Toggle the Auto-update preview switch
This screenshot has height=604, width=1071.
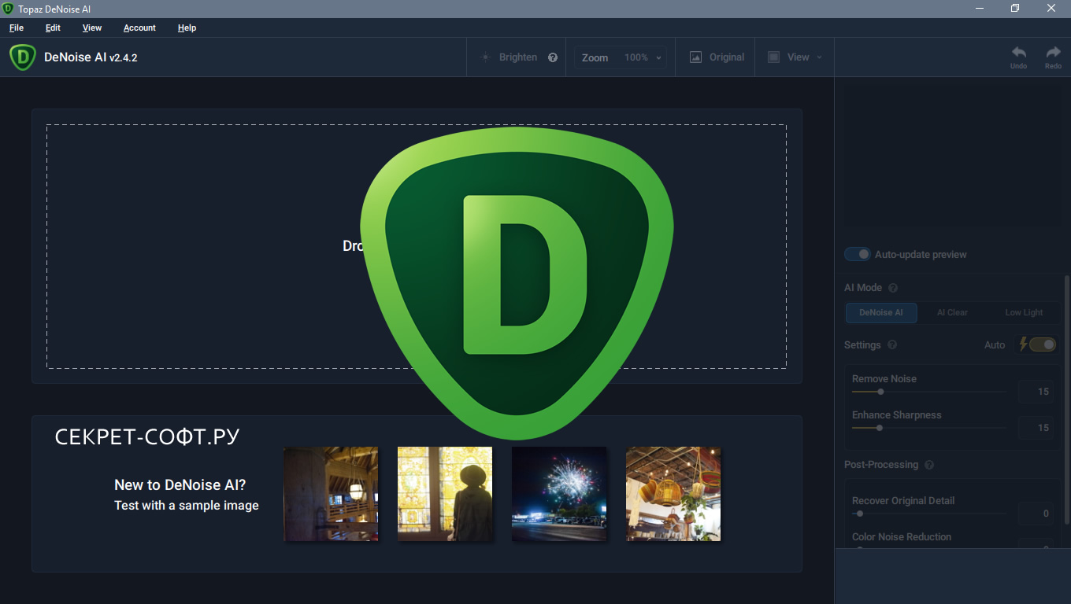pos(858,254)
